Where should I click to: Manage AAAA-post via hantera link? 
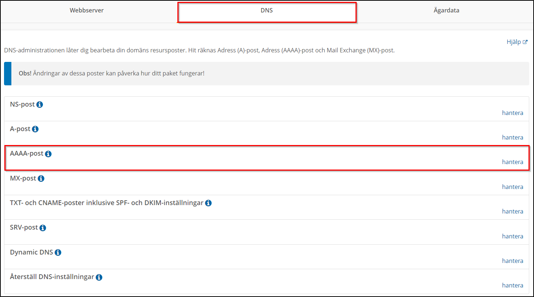pyautogui.click(x=512, y=162)
